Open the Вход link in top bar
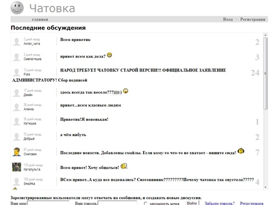The height and width of the screenshot is (205, 274). 228,19
